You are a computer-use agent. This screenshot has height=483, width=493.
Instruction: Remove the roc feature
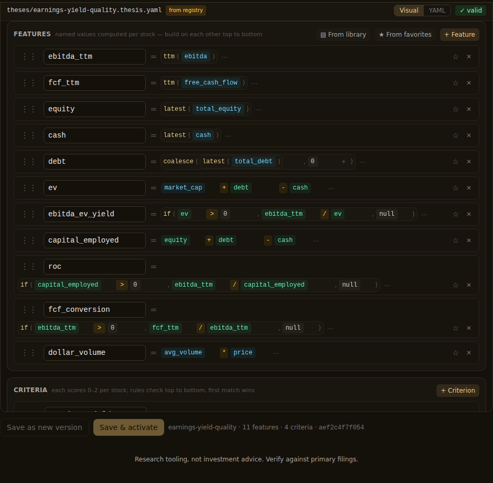point(469,285)
